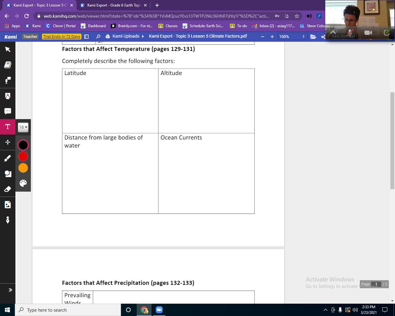
Task: Open the Clever | Portal bookmark
Action: [61, 26]
